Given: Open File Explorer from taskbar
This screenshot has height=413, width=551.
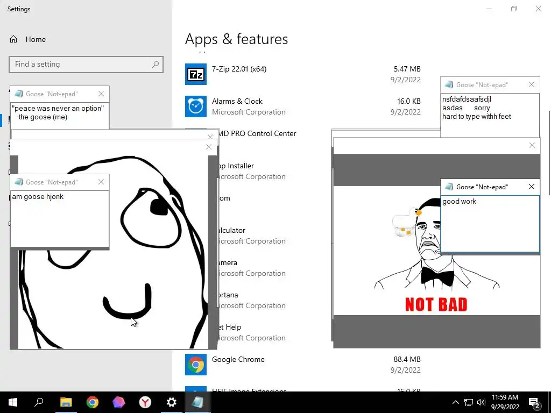Looking at the screenshot, I should point(66,402).
